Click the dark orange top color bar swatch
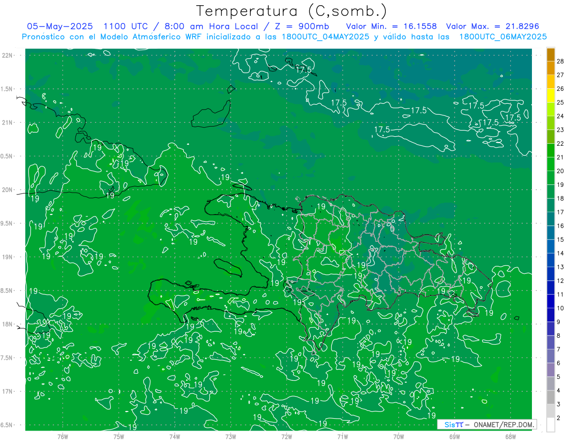The width and height of the screenshot is (573, 443). [x=551, y=54]
